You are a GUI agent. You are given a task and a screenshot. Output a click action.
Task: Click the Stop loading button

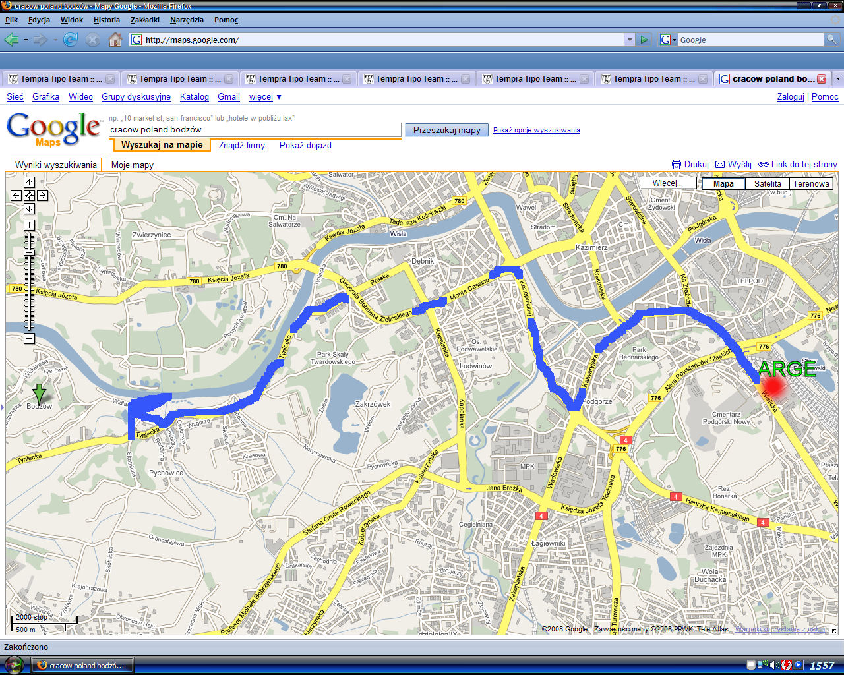[x=93, y=40]
